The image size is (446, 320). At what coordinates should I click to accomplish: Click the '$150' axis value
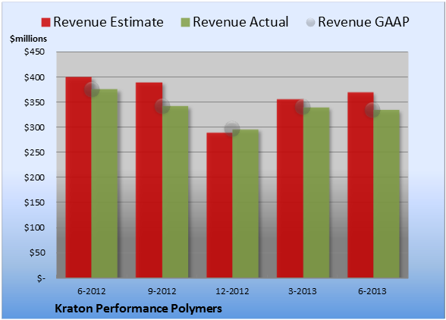click(x=34, y=202)
